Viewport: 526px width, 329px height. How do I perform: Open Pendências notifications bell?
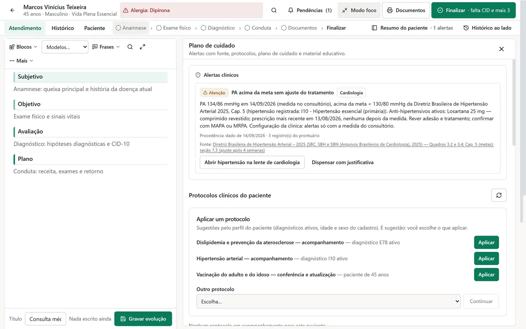(x=310, y=10)
